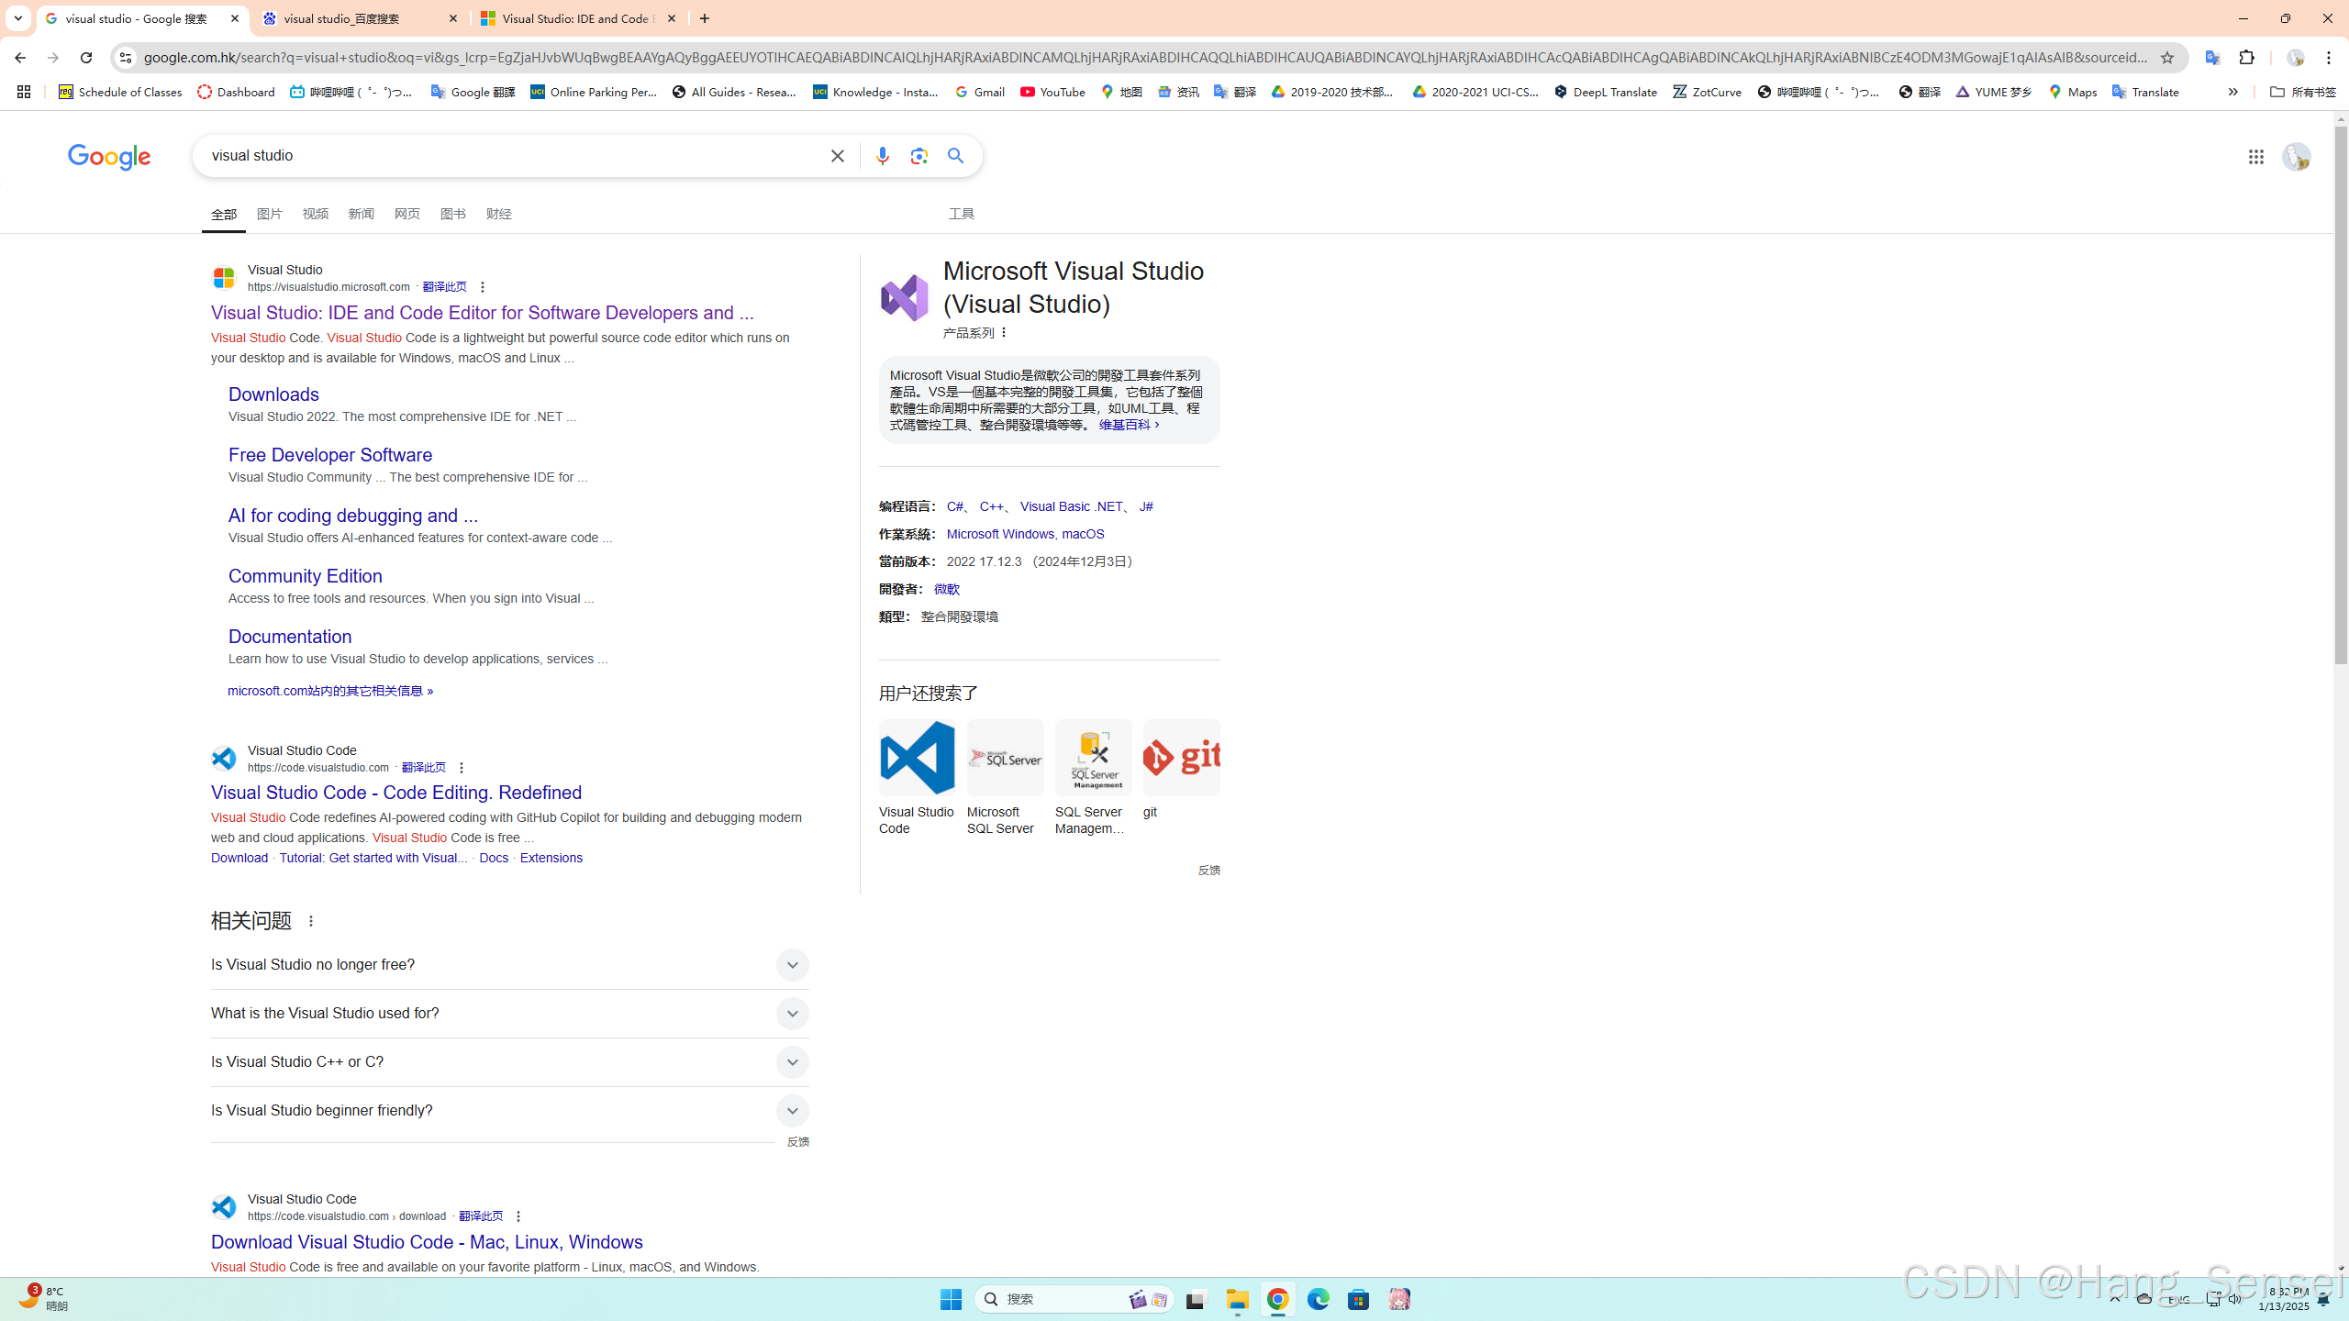The height and width of the screenshot is (1321, 2349).
Task: Clear the search box with X icon
Action: [837, 156]
